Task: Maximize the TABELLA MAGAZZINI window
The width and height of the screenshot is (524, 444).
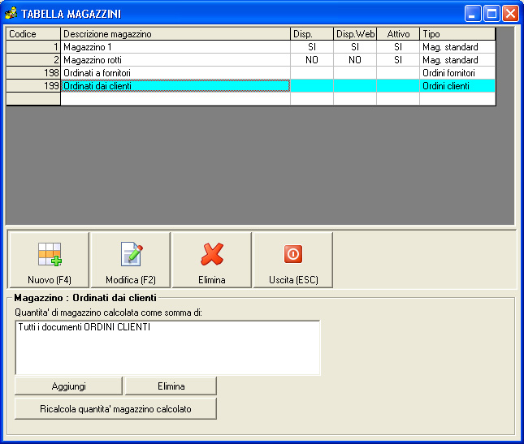Action: point(492,14)
